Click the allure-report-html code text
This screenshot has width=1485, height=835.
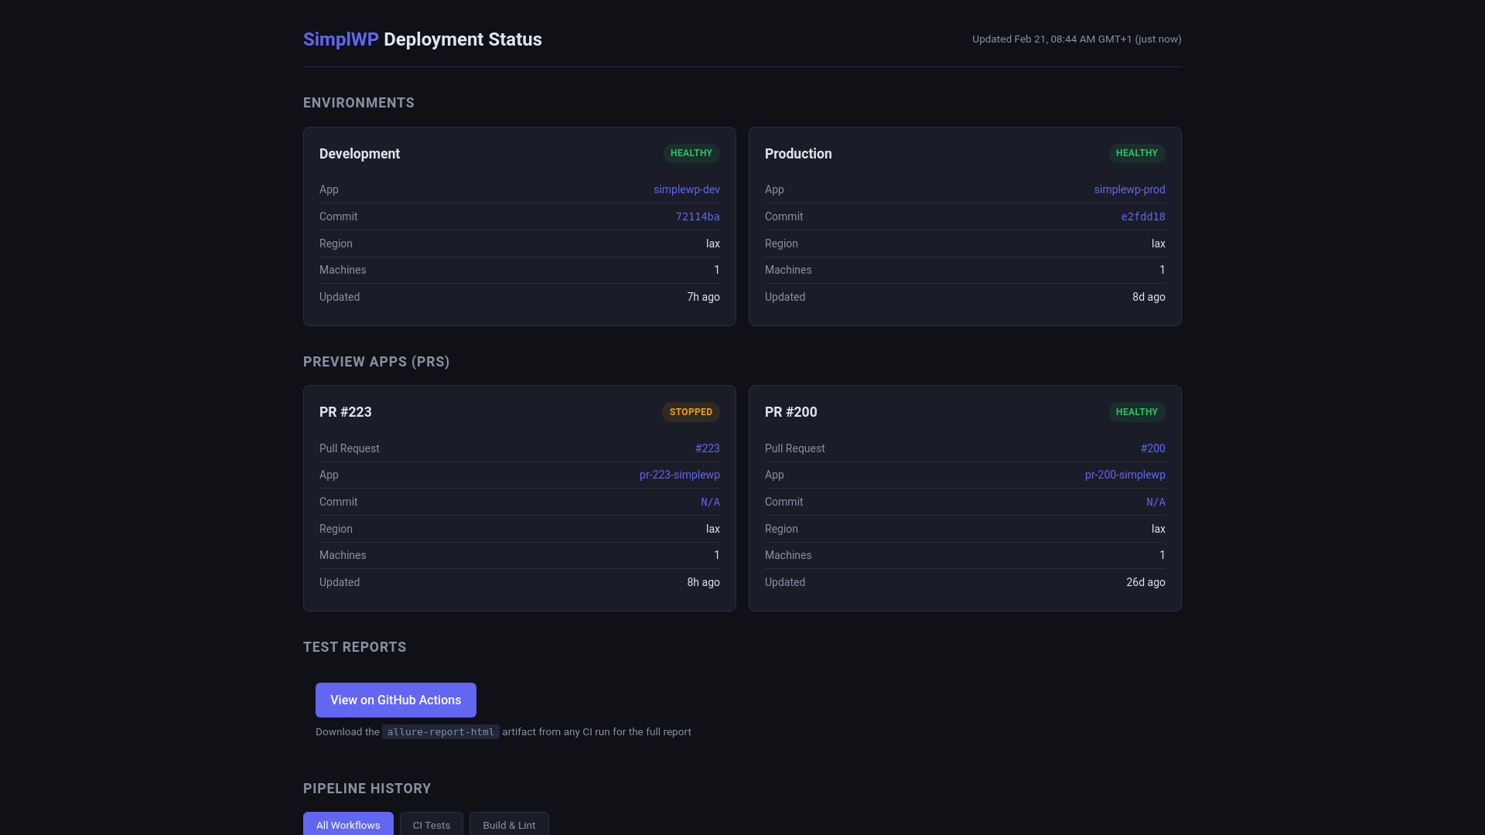coord(441,731)
